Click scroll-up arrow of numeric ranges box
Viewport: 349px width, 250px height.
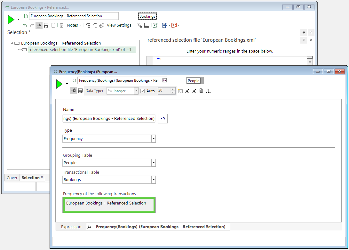(x=310, y=62)
